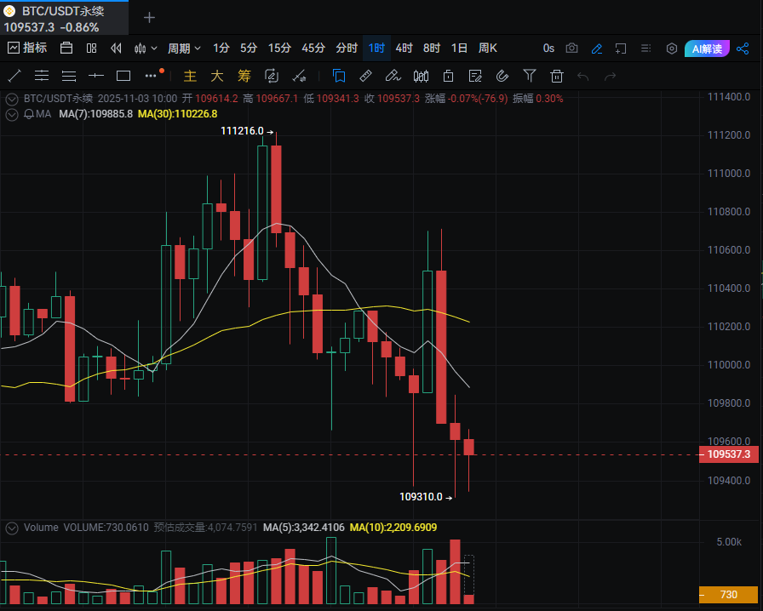Select the ruler measurement tool
763x611 pixels.
[x=365, y=76]
